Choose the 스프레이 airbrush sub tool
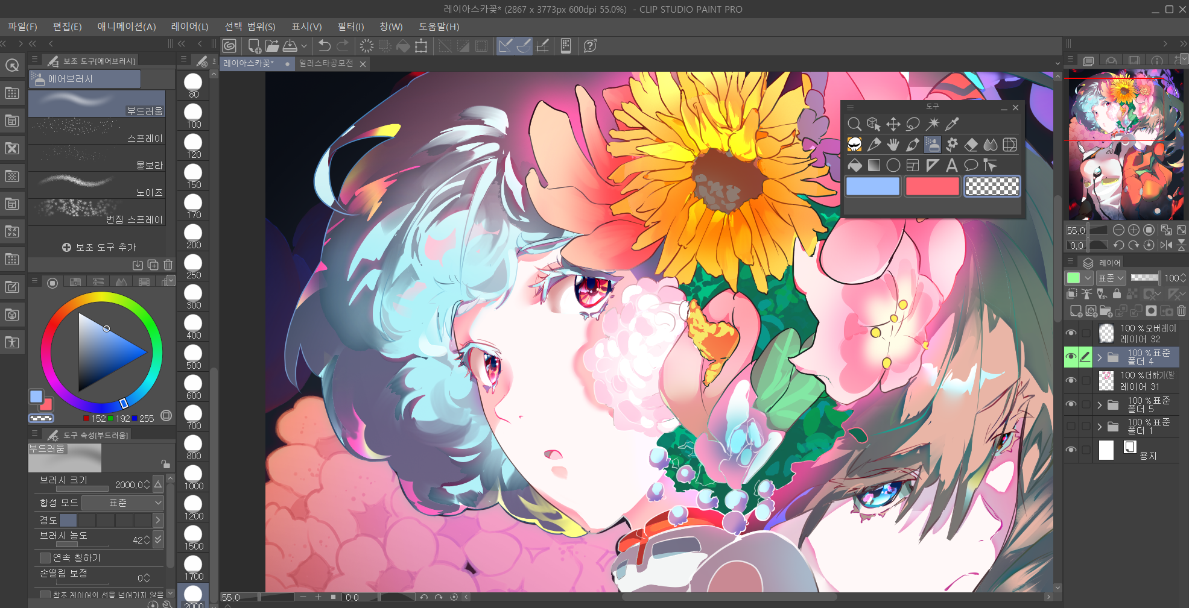 pos(97,131)
